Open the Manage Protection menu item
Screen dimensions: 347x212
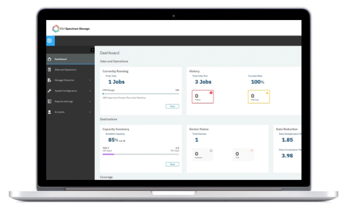(x=70, y=80)
